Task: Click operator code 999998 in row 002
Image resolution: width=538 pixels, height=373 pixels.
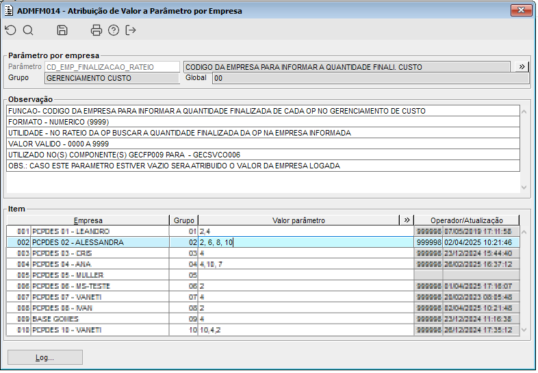Action: pyautogui.click(x=429, y=242)
